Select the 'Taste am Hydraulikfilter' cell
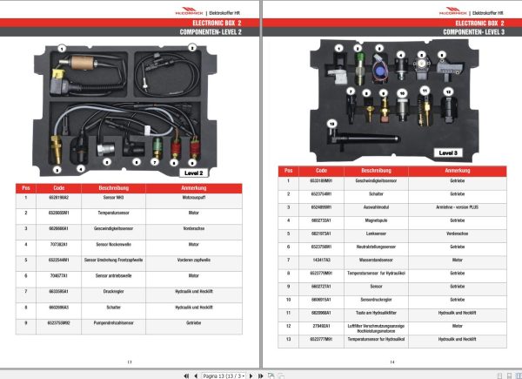This screenshot has width=522, height=379. [376, 315]
